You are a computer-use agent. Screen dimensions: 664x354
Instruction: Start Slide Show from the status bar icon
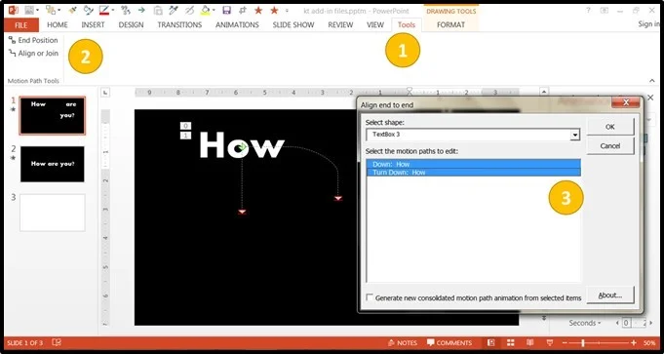[550, 342]
